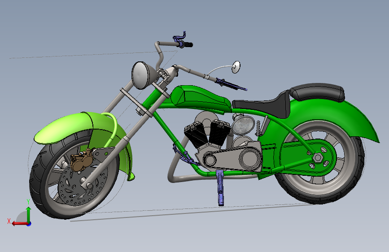The width and height of the screenshot is (389, 252).
Task: Select the black V-twin engine cylinders
Action: (x=207, y=135)
